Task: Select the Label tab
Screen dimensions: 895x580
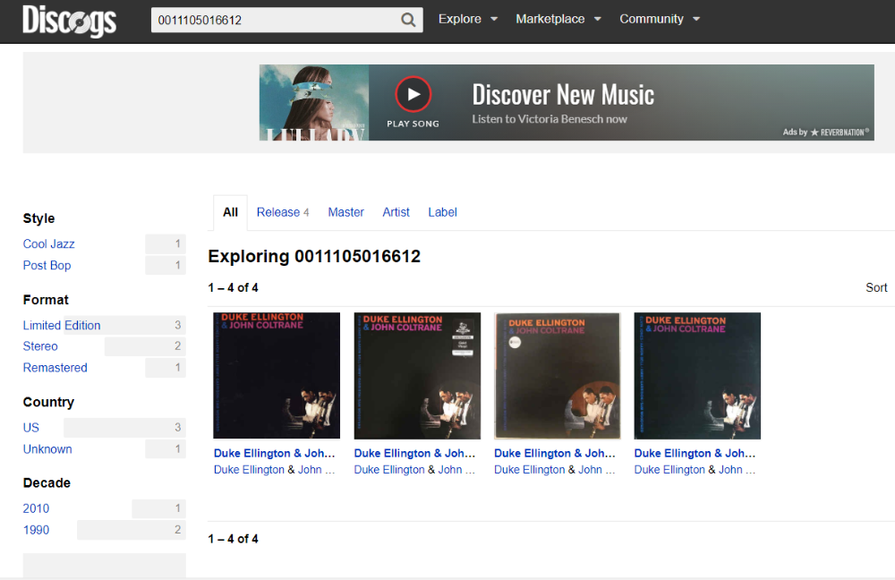Action: 442,212
